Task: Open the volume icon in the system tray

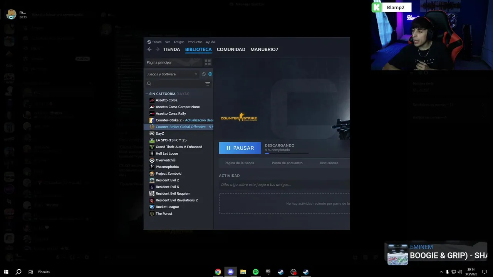Action: pos(460,272)
